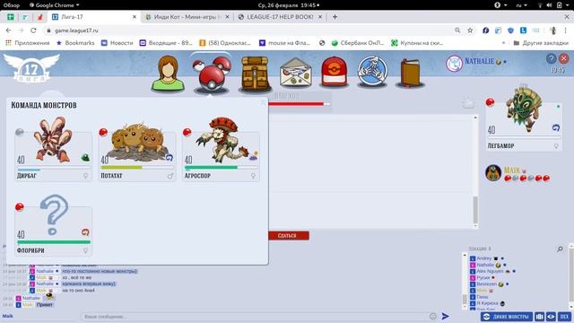Open the blue help question icon
This screenshot has width=574, height=323.
pos(551,58)
